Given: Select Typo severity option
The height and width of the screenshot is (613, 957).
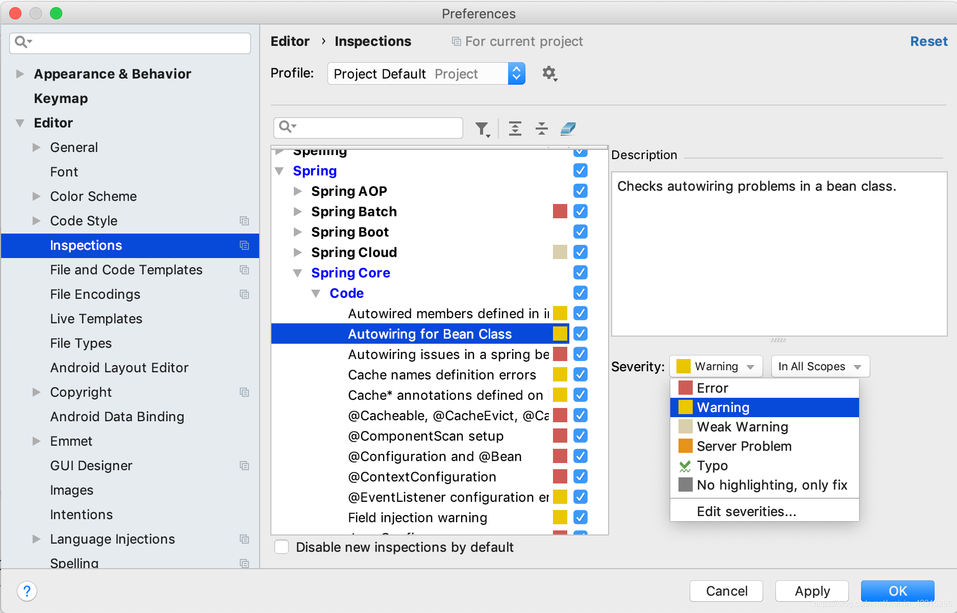Looking at the screenshot, I should [765, 466].
